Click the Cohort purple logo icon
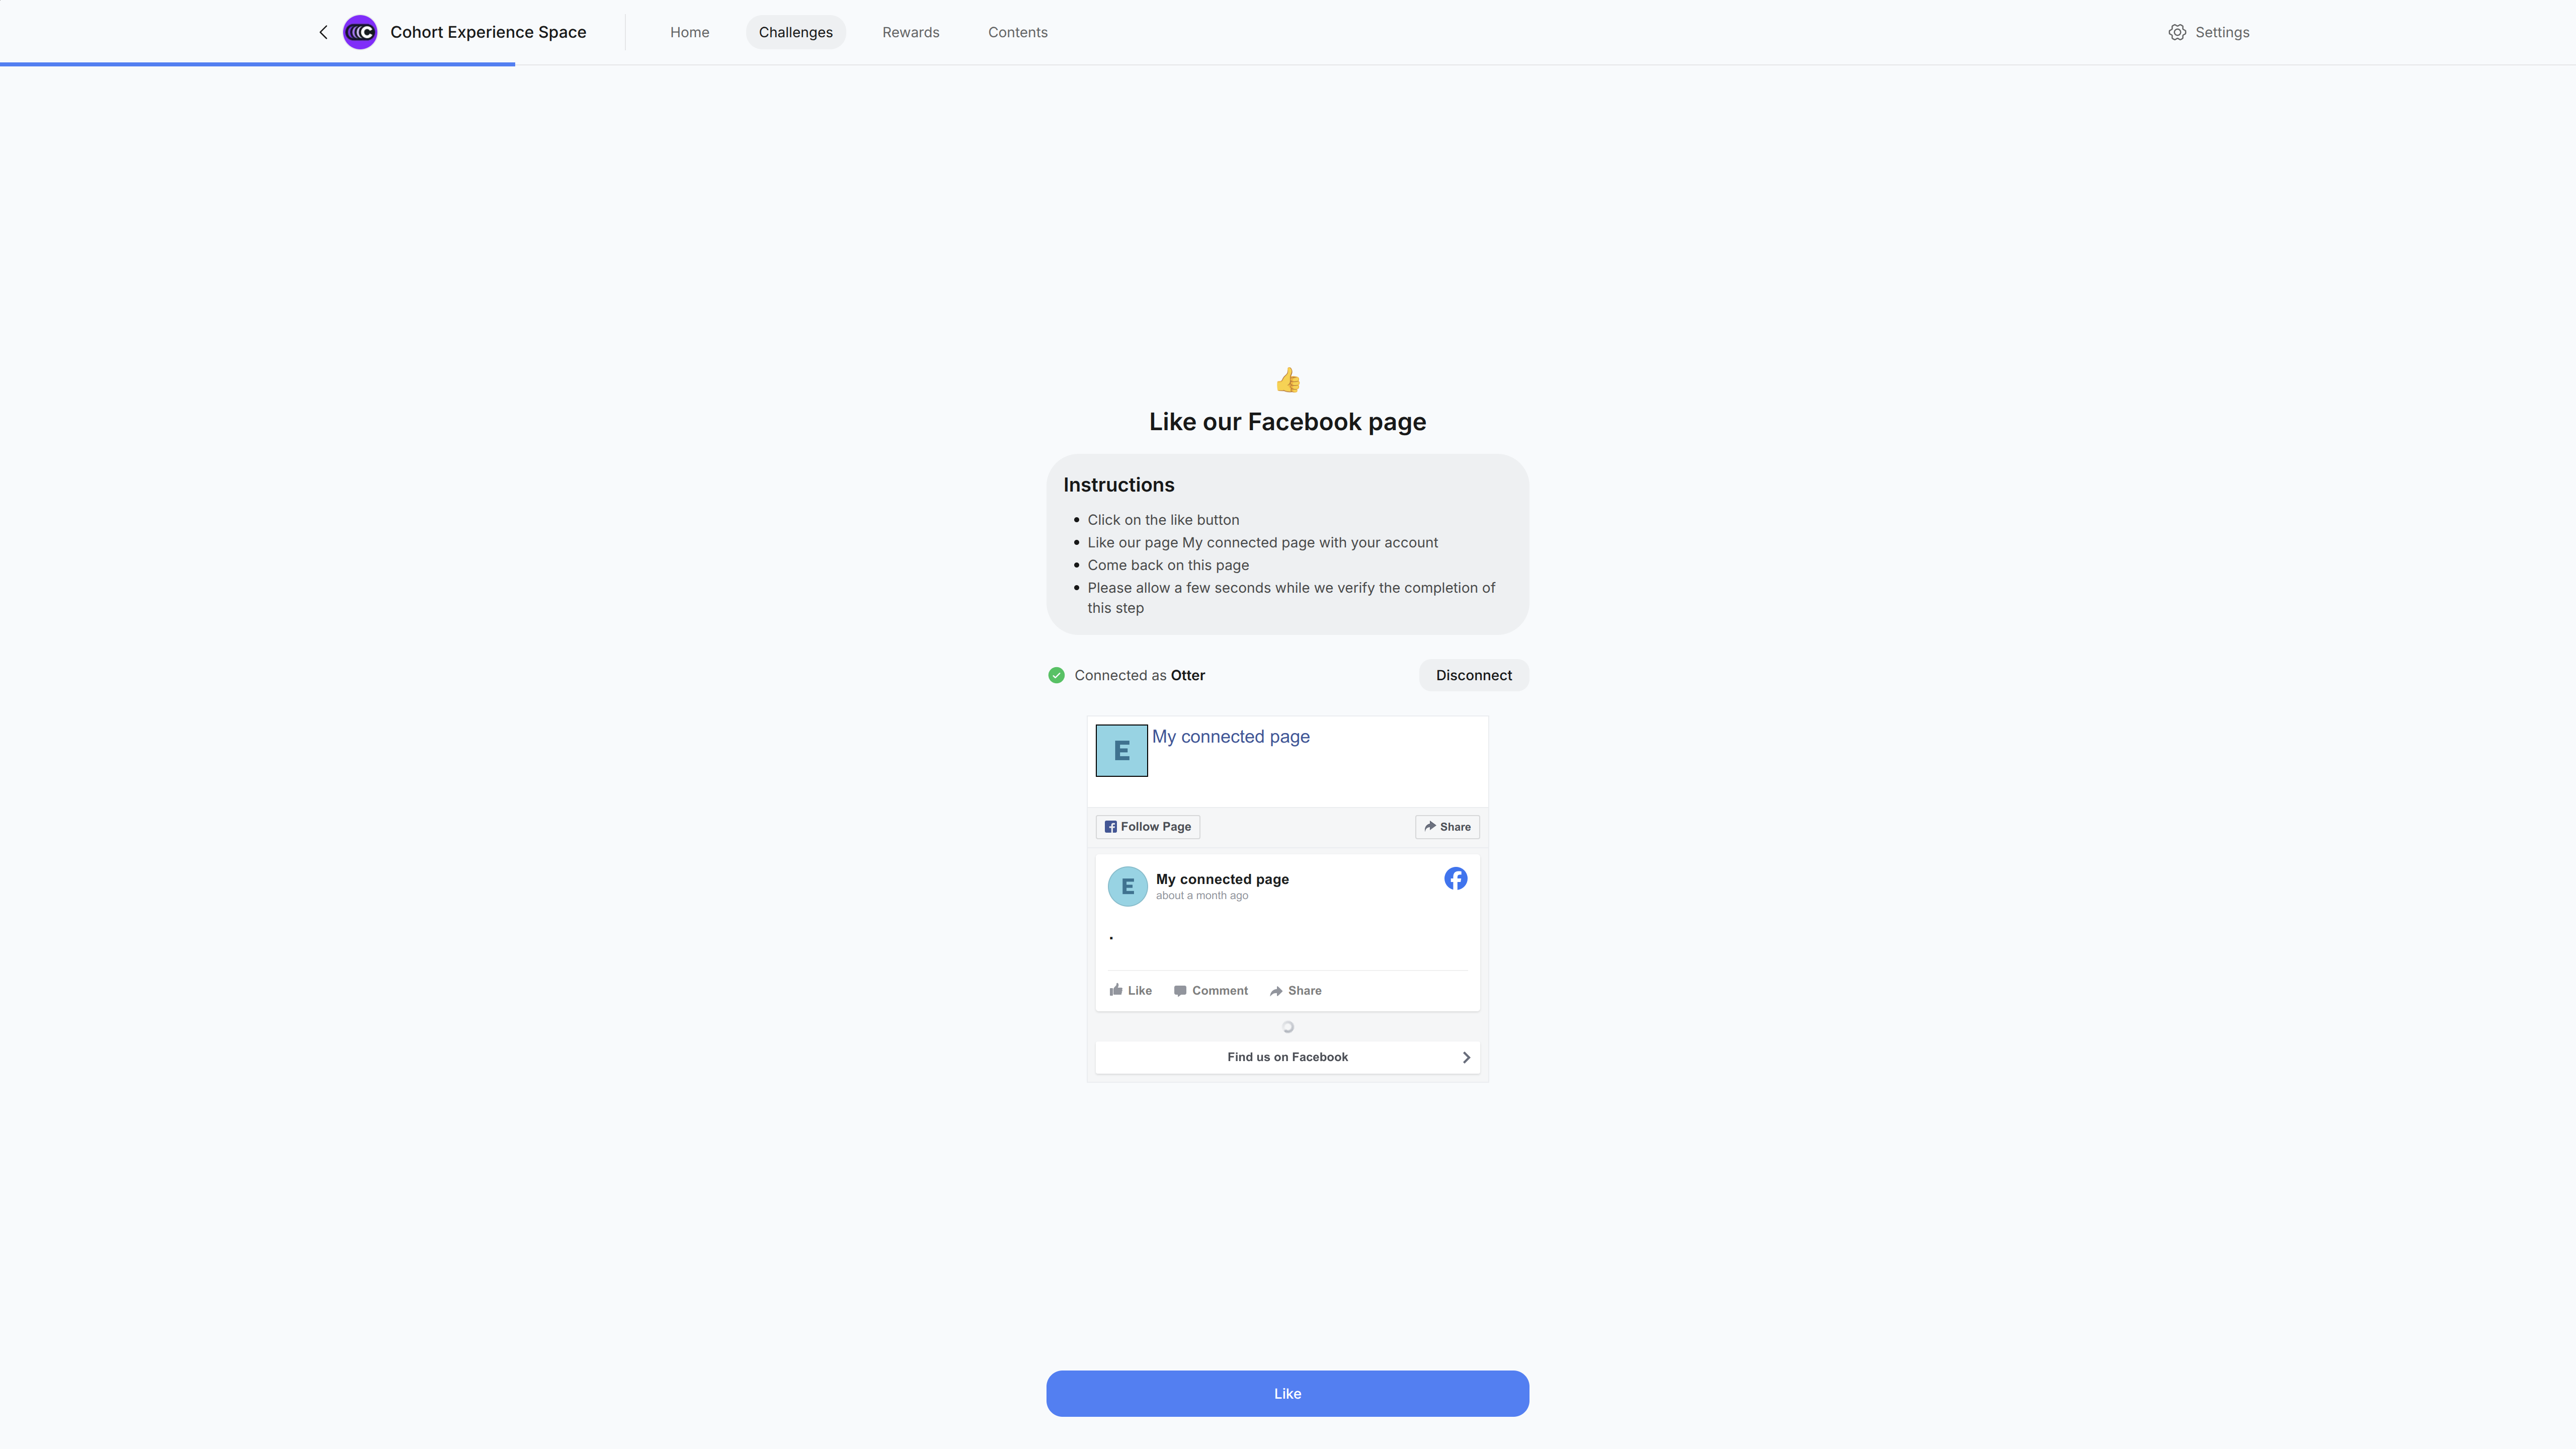Image resolution: width=2576 pixels, height=1449 pixels. (x=360, y=32)
